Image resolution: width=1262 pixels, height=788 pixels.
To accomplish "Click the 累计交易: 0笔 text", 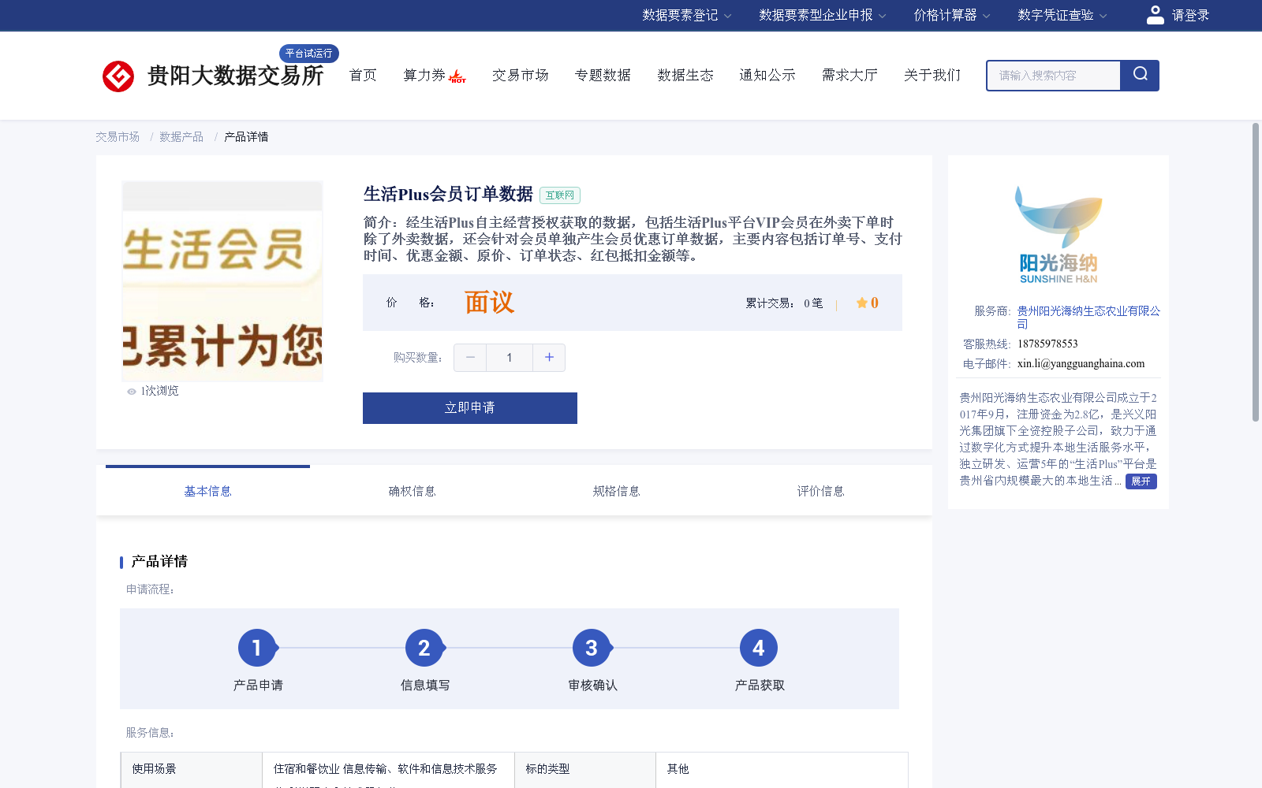I will pyautogui.click(x=784, y=303).
